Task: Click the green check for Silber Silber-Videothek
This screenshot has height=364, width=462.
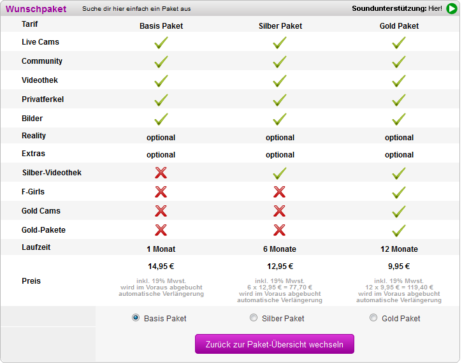Action: (x=280, y=173)
